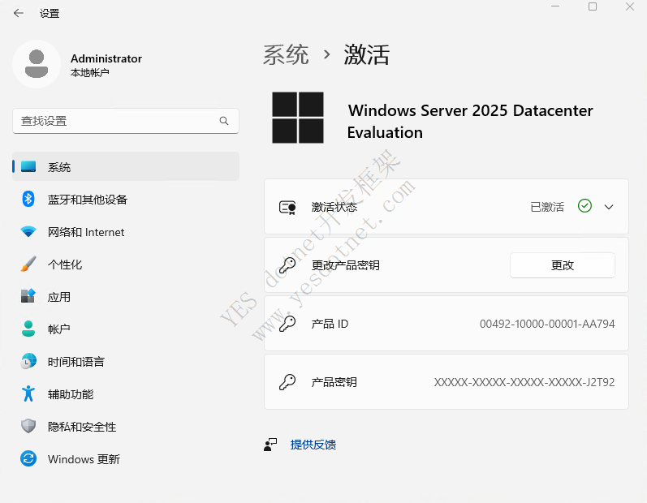This screenshot has height=503, width=647.
Task: Click the 应用 apps icon
Action: pos(28,296)
